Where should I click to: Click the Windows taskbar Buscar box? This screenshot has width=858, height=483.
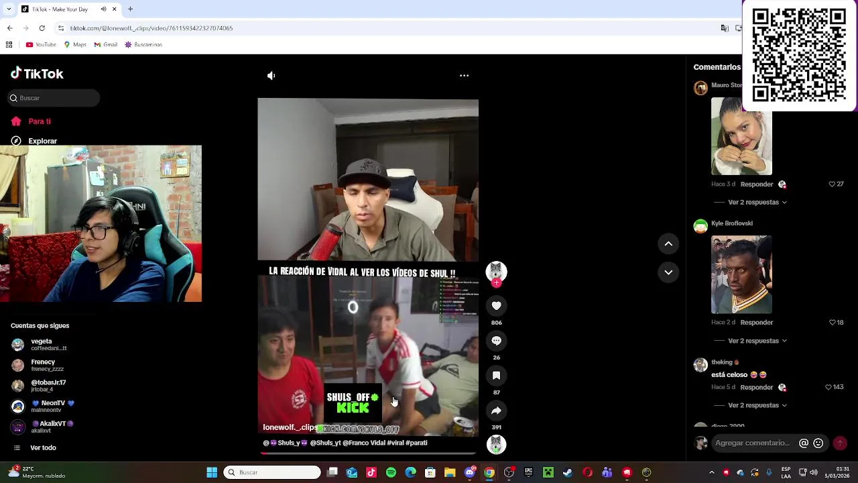pyautogui.click(x=271, y=472)
